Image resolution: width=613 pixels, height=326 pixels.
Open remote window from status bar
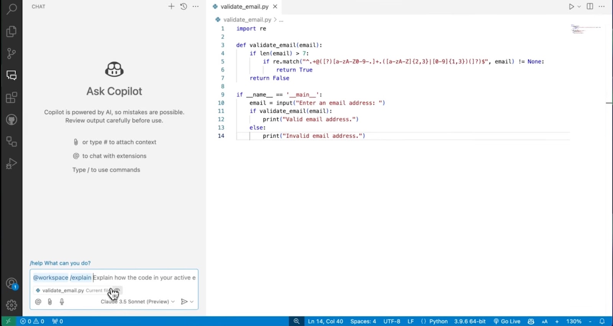click(8, 321)
